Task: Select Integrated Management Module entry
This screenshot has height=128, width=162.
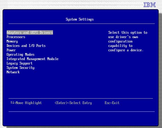Action: (32, 59)
